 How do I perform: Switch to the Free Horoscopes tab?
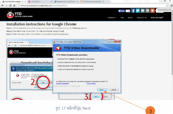pyautogui.click(x=92, y=1)
